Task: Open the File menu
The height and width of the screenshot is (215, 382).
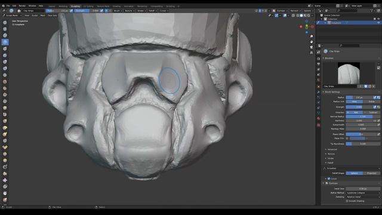Action: 8,6
